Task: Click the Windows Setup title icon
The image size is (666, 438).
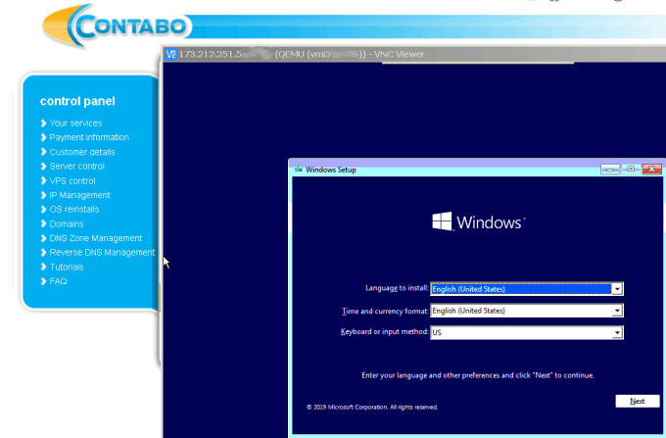Action: [x=299, y=170]
